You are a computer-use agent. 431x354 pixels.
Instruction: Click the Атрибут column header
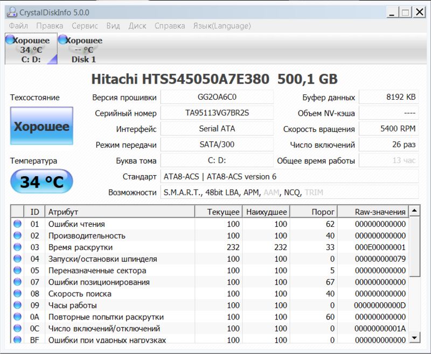[120, 212]
